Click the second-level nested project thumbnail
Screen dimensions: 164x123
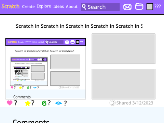coord(29,71)
